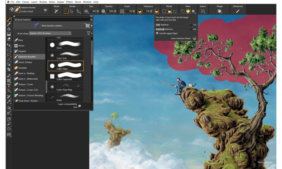Open the Size value dropdown arrow
Viewport: 282px width, 169px height.
tap(98, 11)
